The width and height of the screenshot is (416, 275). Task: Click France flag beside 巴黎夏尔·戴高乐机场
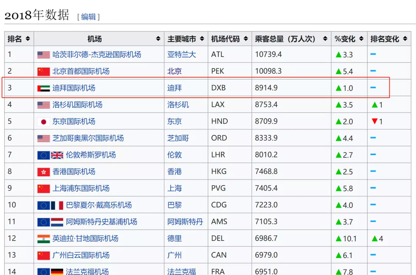[x=57, y=205]
